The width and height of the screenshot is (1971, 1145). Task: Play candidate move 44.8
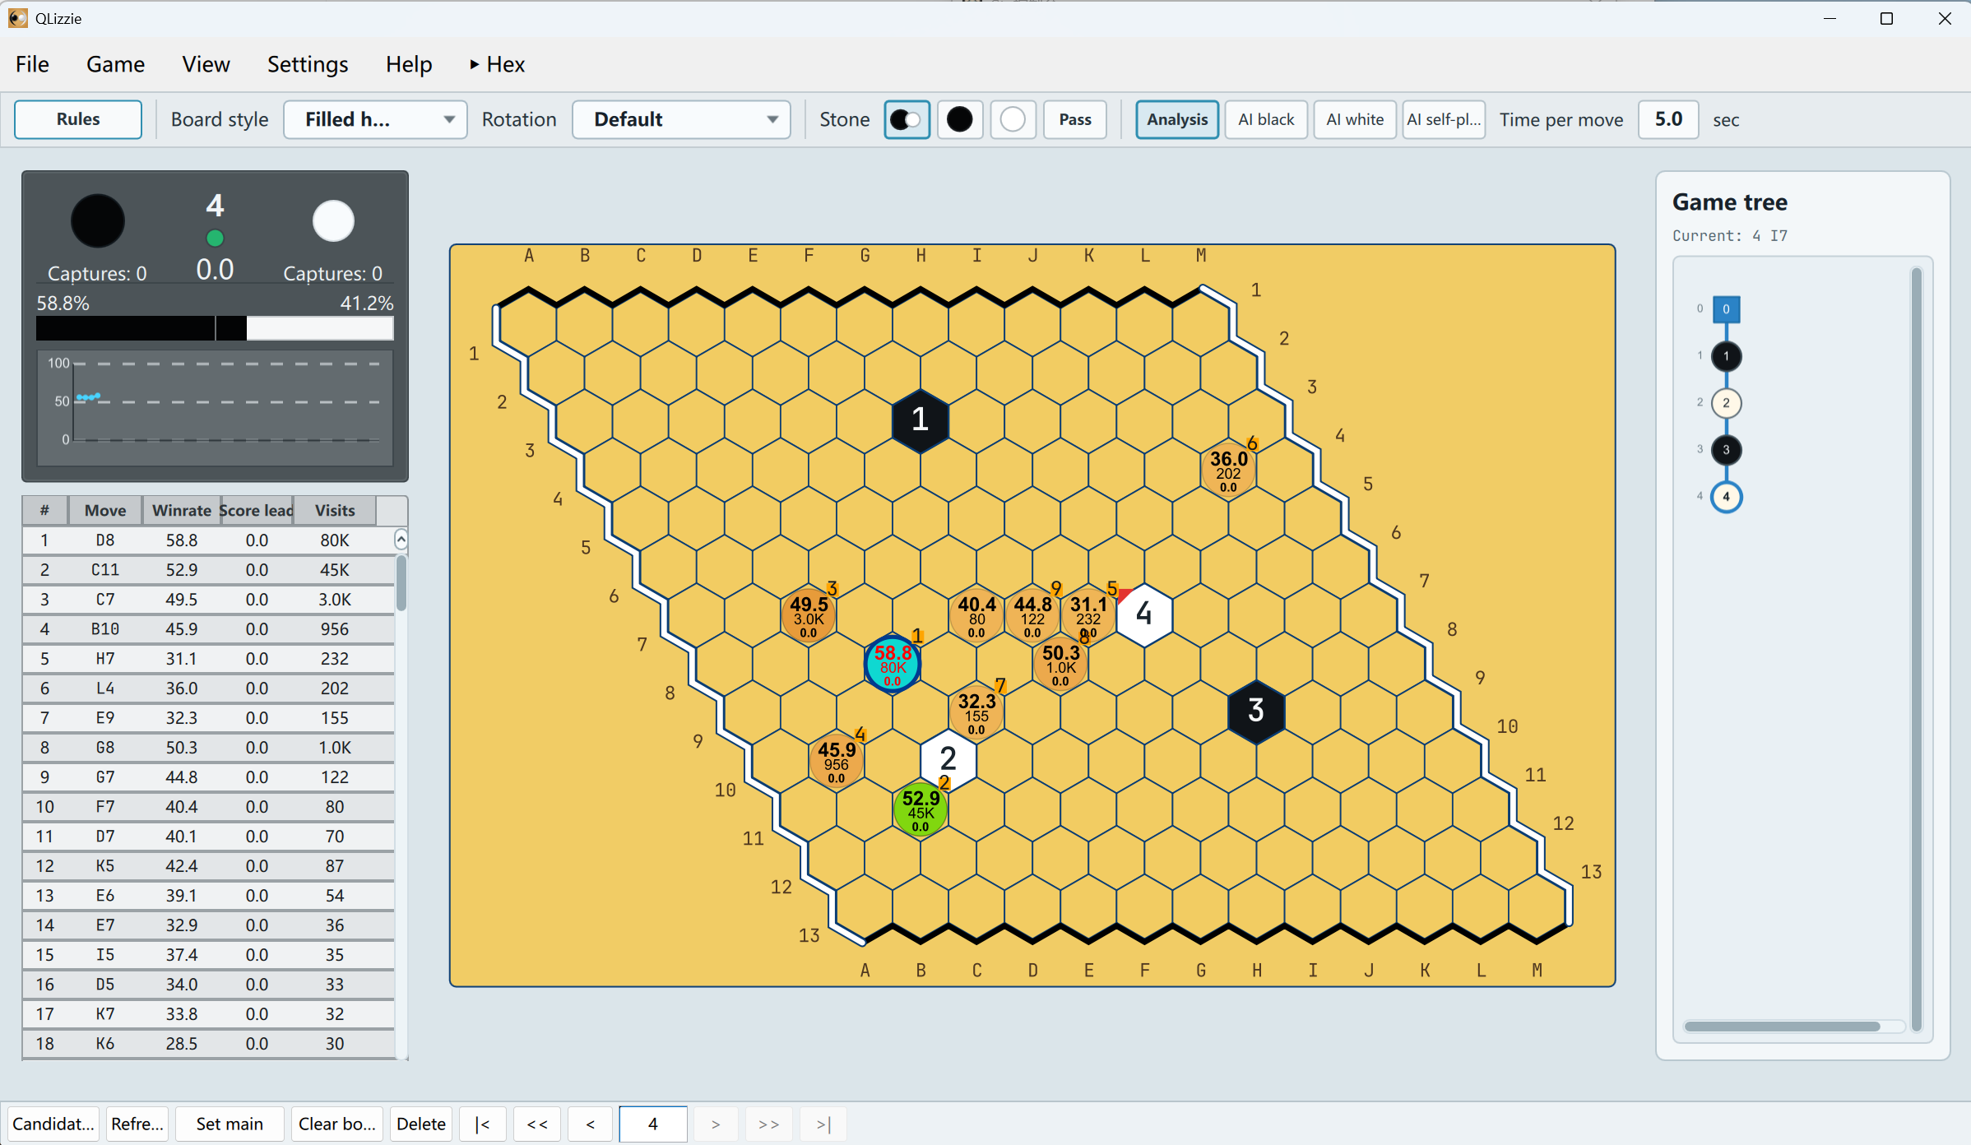tap(1032, 615)
